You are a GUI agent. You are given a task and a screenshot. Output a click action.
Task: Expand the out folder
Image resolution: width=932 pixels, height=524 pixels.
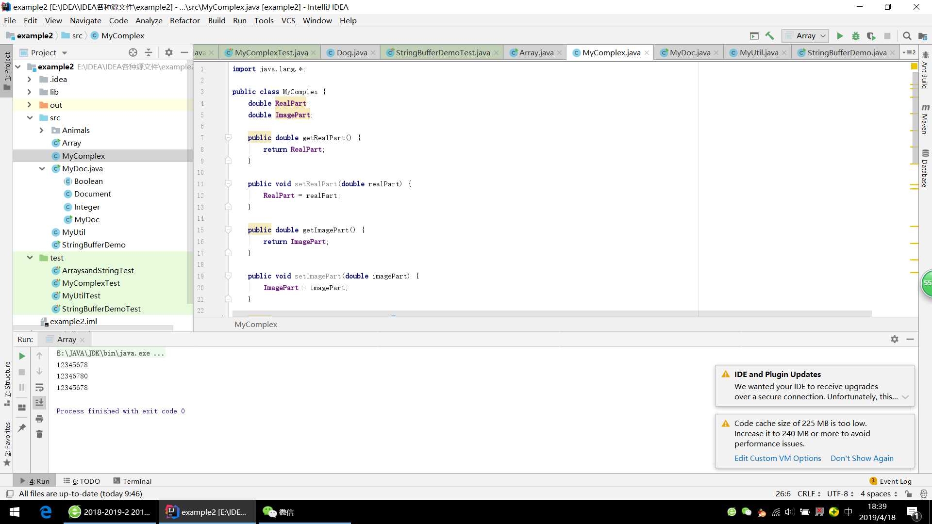[29, 105]
